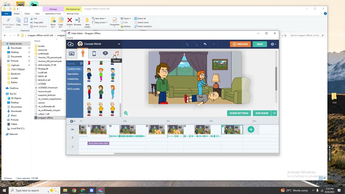Open Scene Settings
The width and height of the screenshot is (345, 194).
[x=239, y=113]
